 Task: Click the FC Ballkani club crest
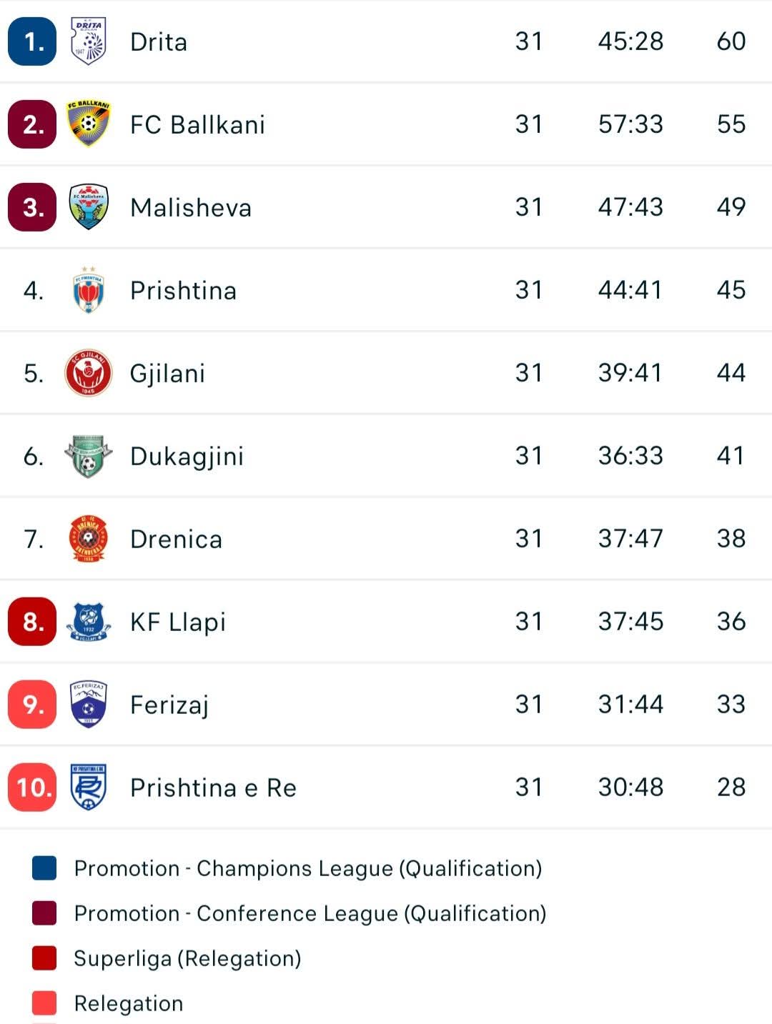tap(88, 124)
